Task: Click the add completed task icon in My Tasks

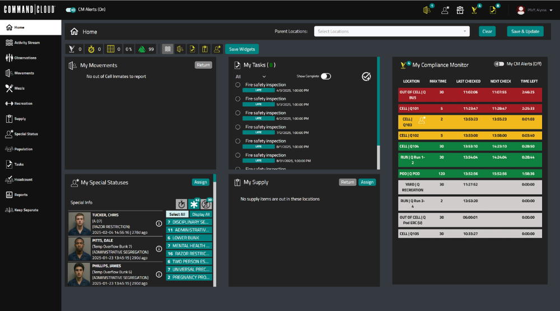Action: pyautogui.click(x=366, y=77)
